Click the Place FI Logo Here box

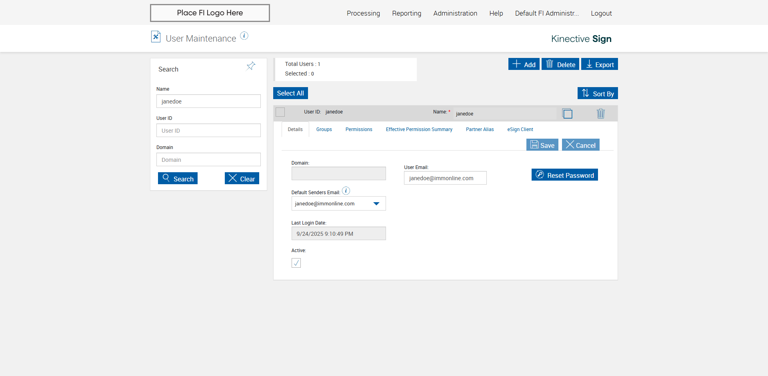coord(210,13)
